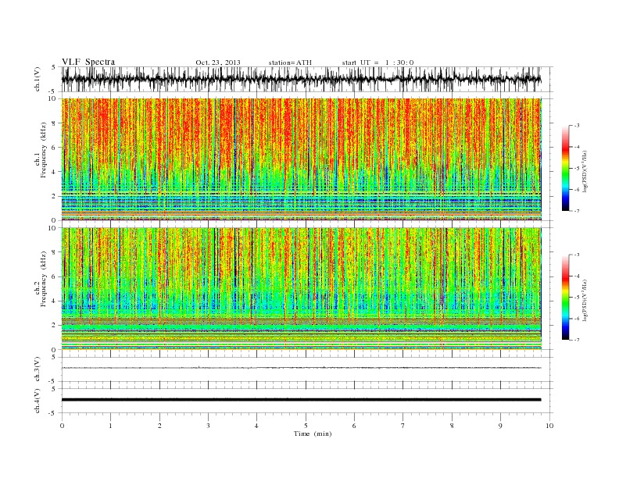Select the 'start UT = 1 : 30: 0' text
619x478 pixels.
point(377,62)
